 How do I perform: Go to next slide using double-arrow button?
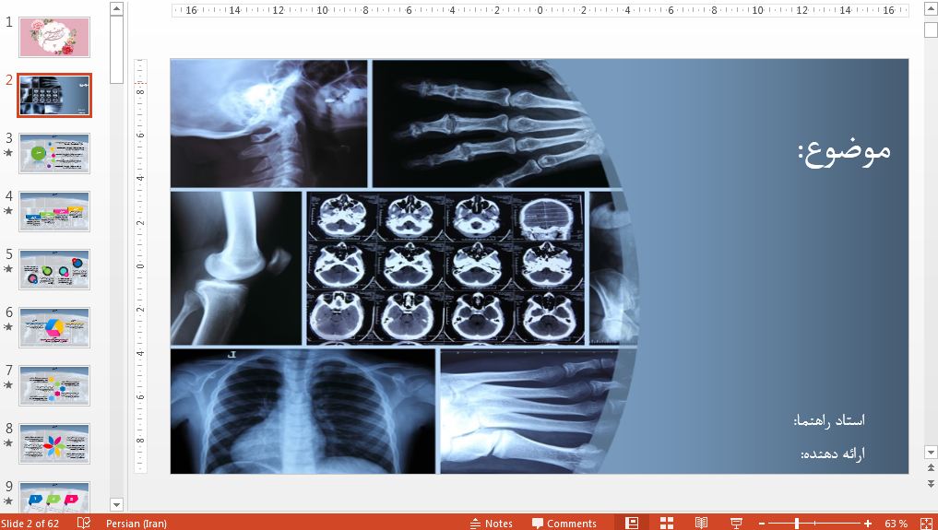point(931,482)
